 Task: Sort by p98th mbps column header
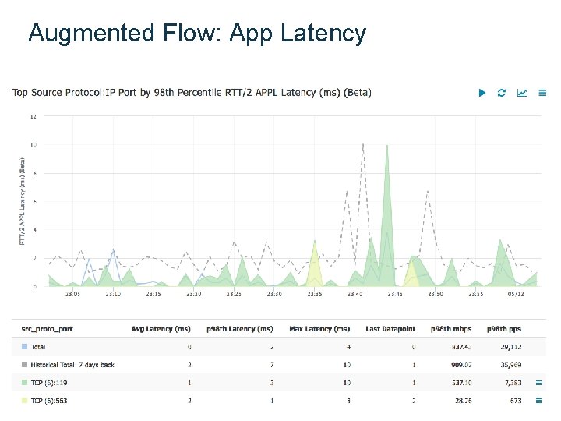point(451,329)
